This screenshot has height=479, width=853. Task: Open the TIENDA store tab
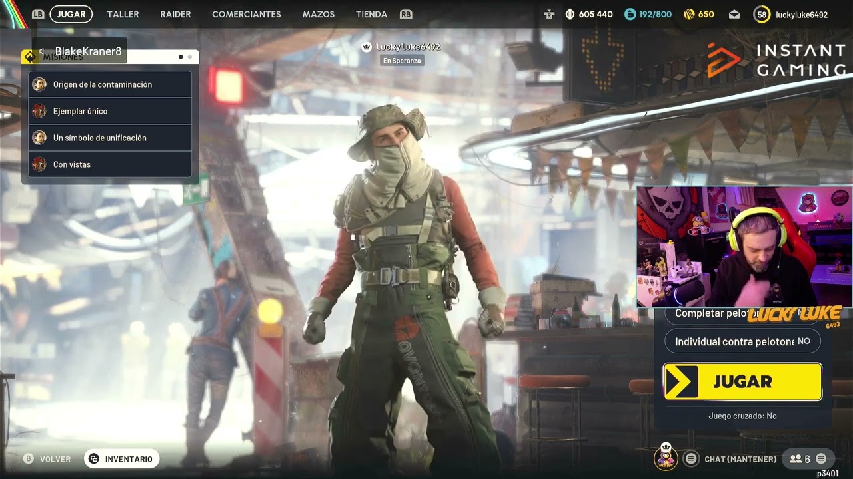(371, 14)
